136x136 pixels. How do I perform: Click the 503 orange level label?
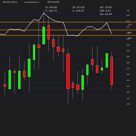[130, 33]
